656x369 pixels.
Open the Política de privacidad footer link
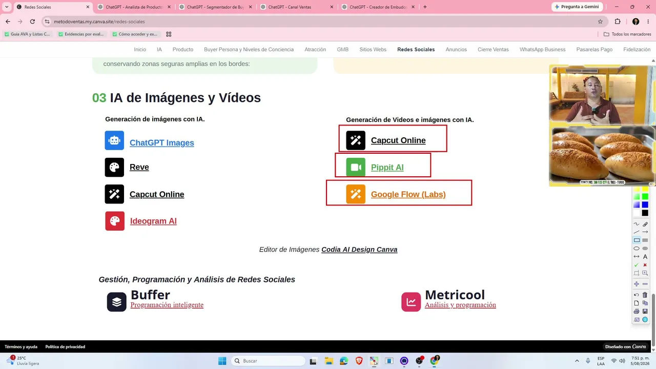tap(65, 347)
